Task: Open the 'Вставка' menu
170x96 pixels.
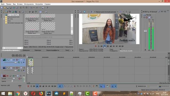Action: 20,4
